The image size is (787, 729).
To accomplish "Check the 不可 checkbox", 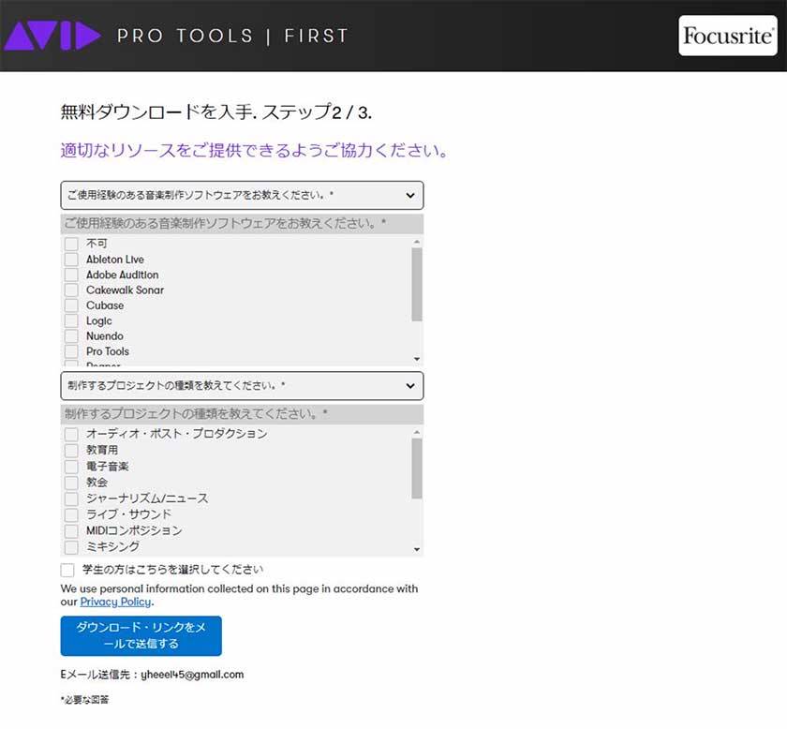I will click(71, 244).
